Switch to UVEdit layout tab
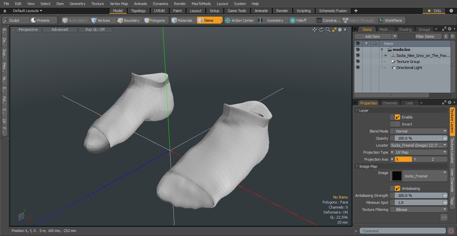The height and width of the screenshot is (236, 457). tap(160, 11)
